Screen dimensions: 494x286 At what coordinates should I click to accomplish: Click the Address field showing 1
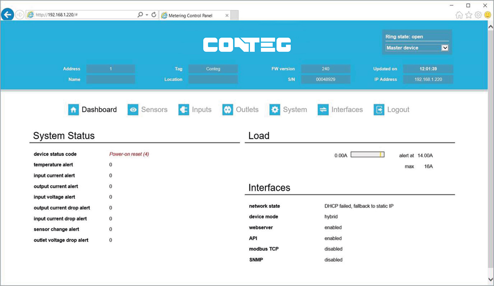[111, 69]
